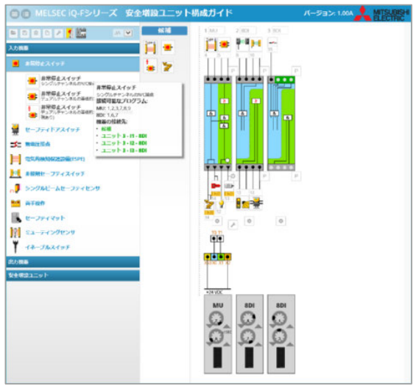Expand the 出力機器 section header

(73, 262)
